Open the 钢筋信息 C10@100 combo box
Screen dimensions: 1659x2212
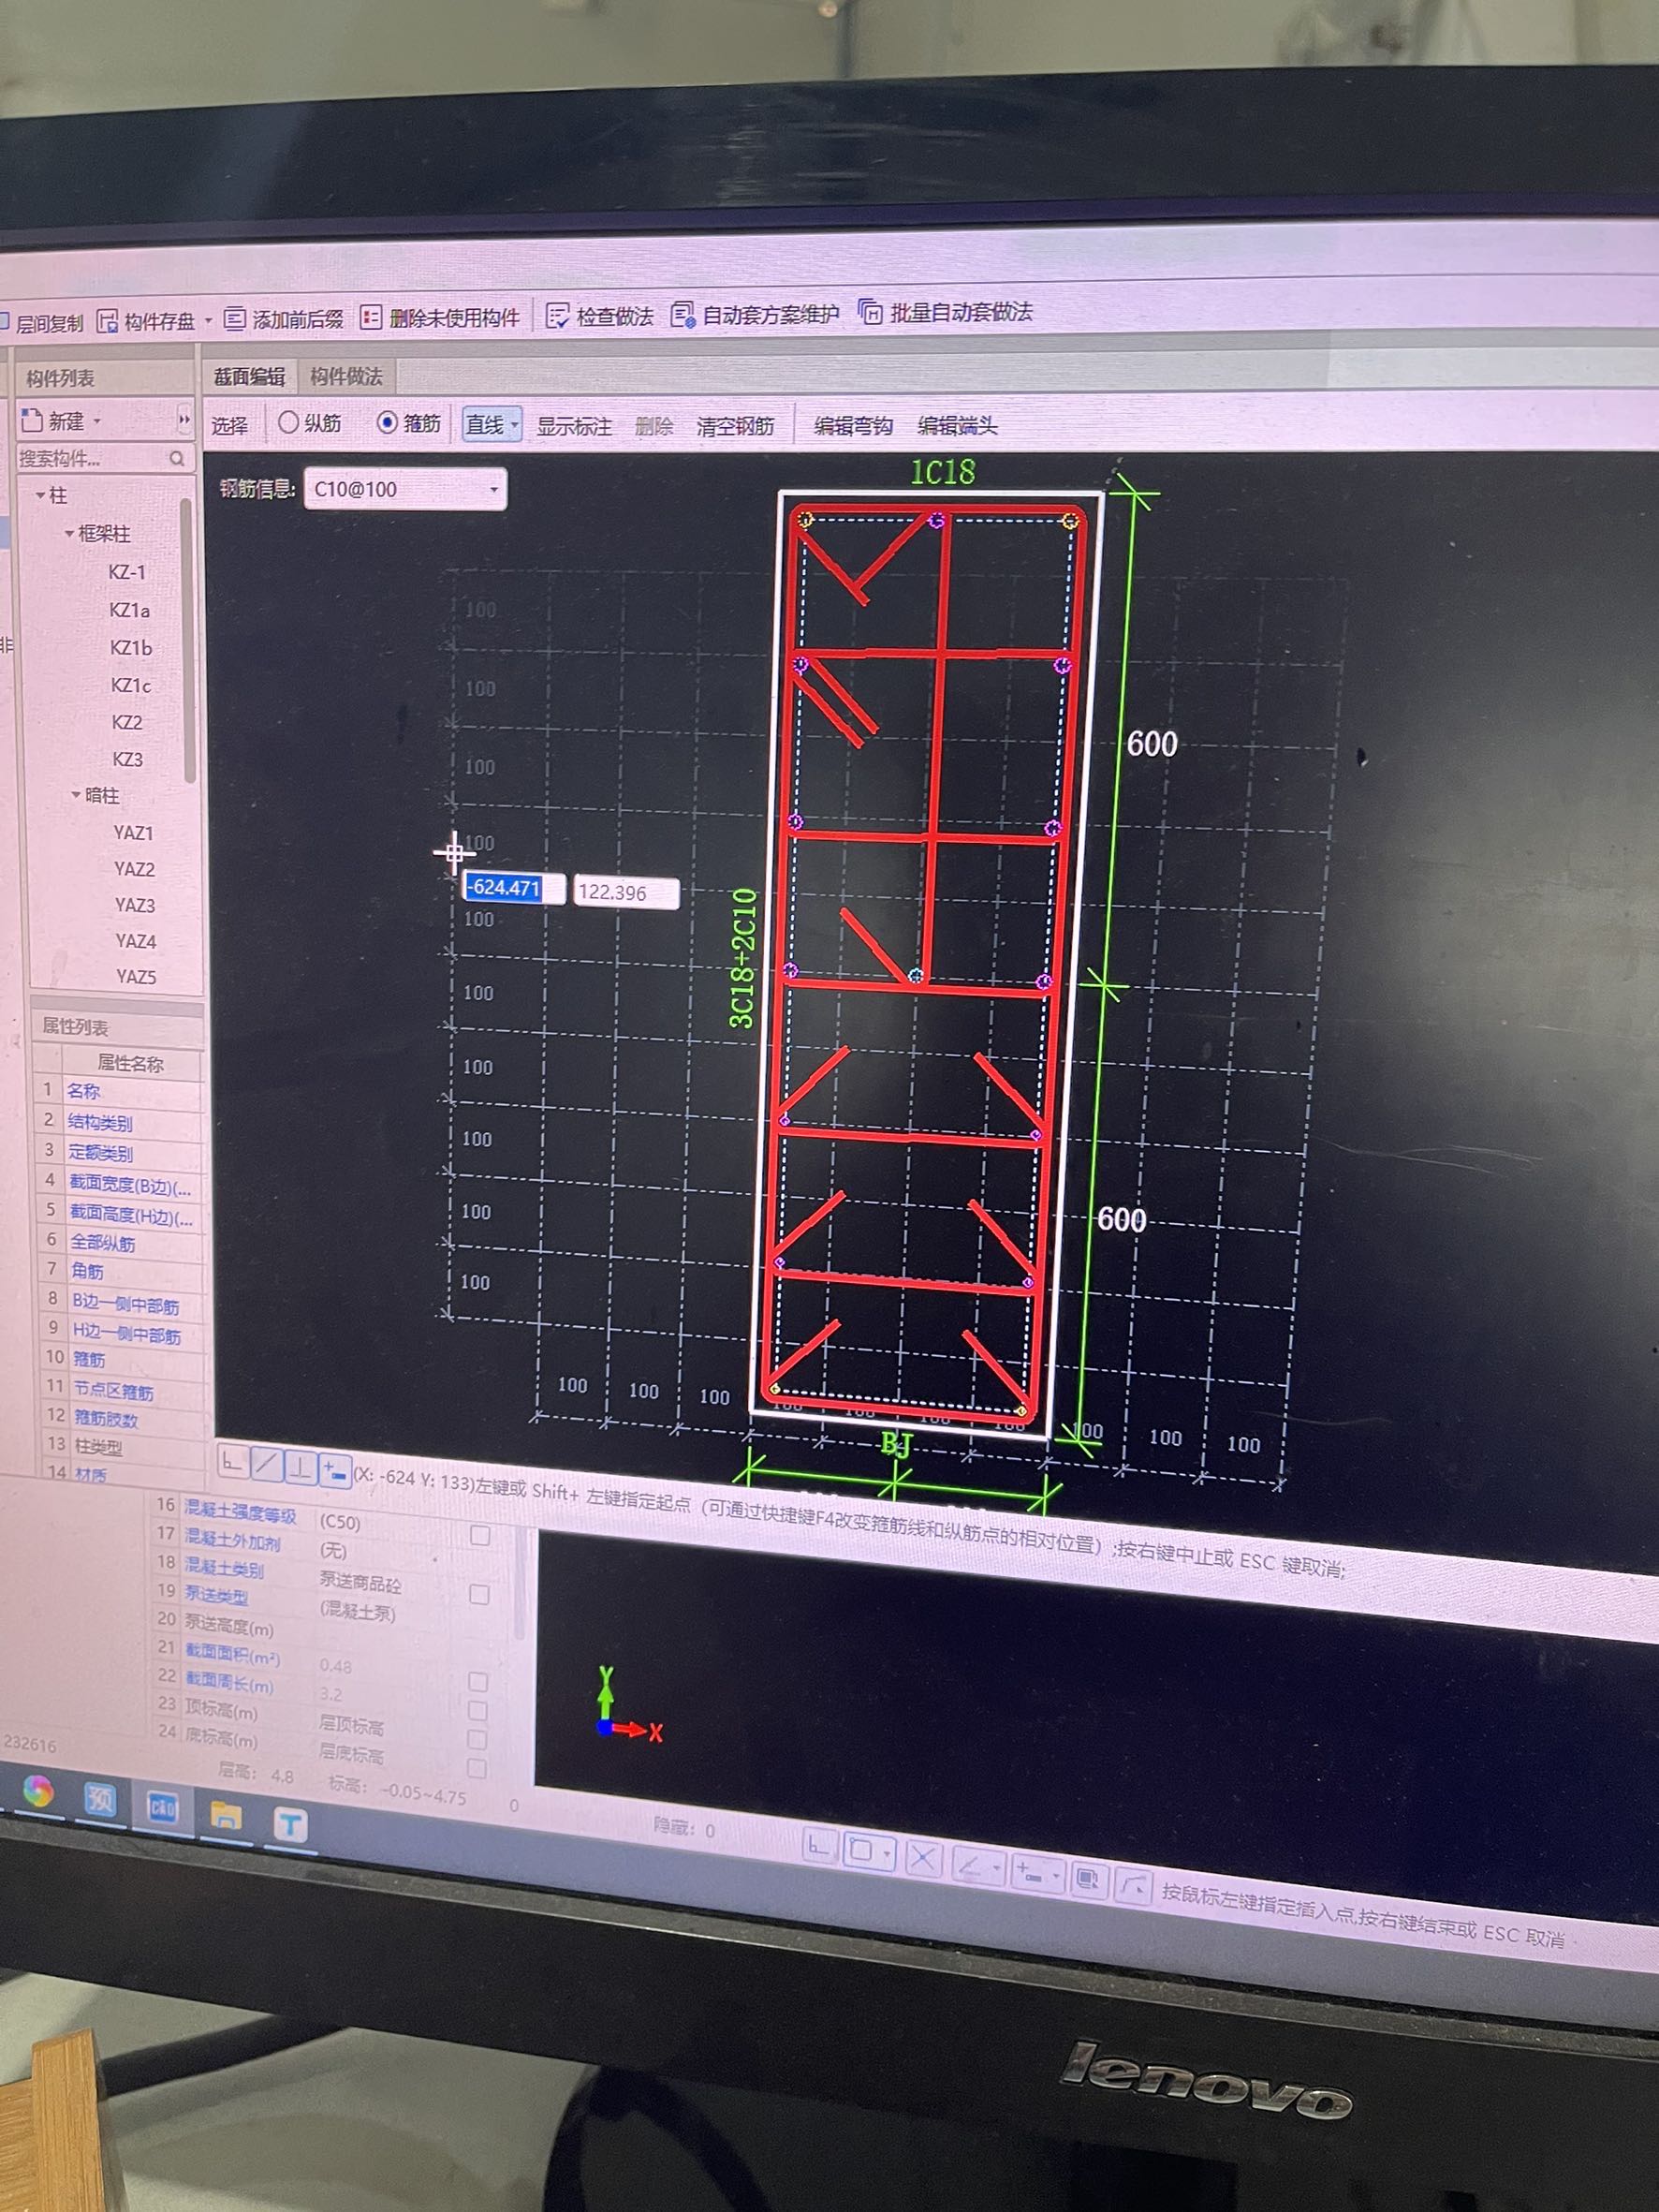[x=405, y=489]
